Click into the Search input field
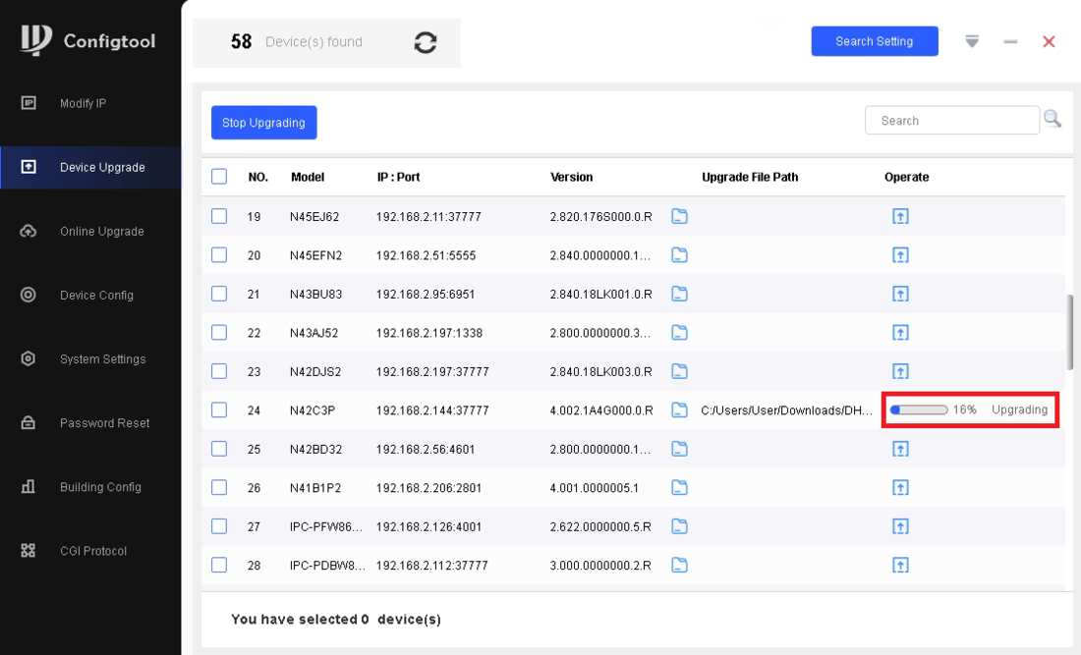The height and width of the screenshot is (655, 1081). pyautogui.click(x=951, y=121)
